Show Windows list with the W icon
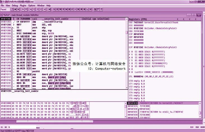Viewport: 205px width, 132px height. (66, 10)
